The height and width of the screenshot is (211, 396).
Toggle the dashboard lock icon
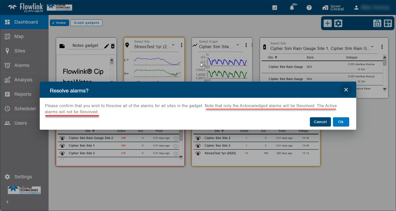point(377,24)
